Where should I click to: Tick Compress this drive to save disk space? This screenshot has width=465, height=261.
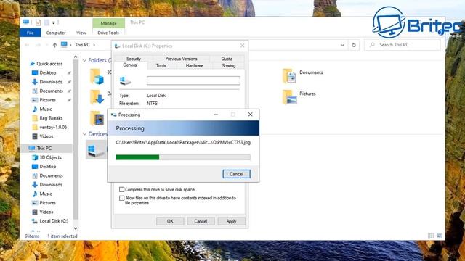[121, 189]
